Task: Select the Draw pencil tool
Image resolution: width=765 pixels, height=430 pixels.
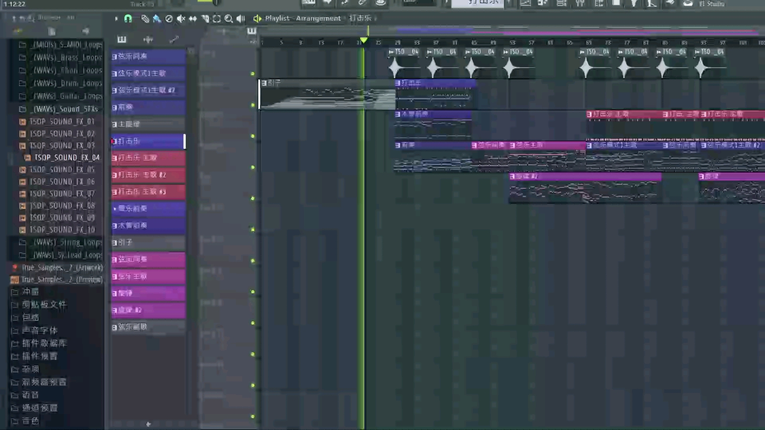Action: (x=145, y=18)
